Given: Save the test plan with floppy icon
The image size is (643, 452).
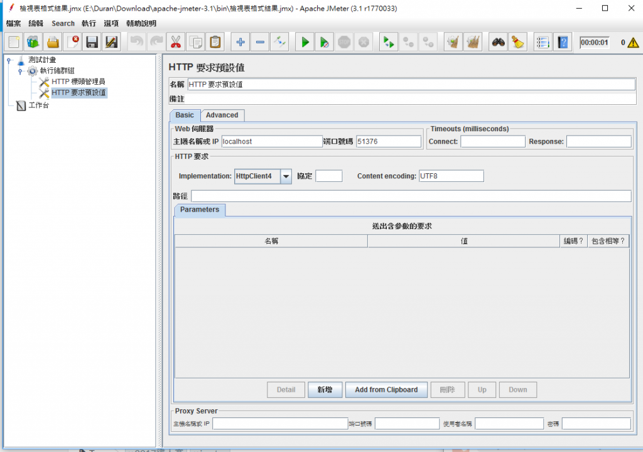Looking at the screenshot, I should tap(92, 42).
